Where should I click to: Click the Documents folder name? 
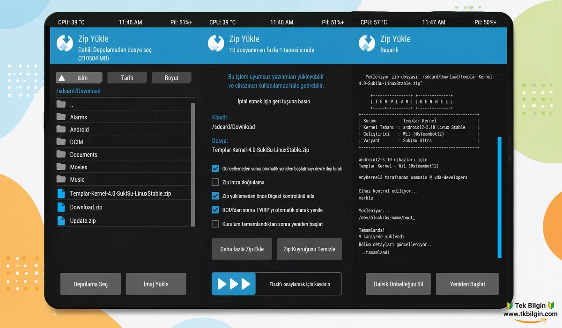click(84, 154)
